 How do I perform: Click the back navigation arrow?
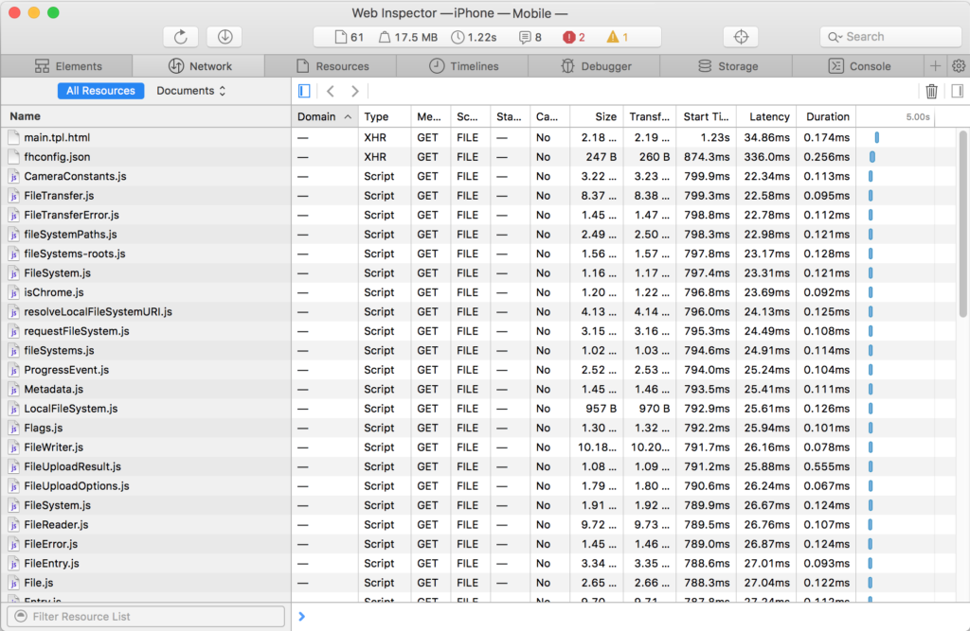tap(330, 91)
